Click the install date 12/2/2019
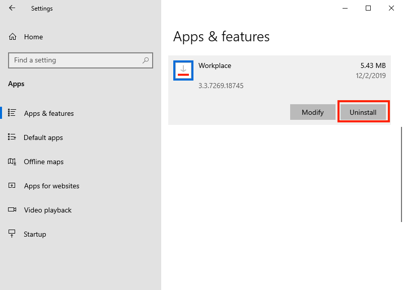This screenshot has height=290, width=403. pyautogui.click(x=371, y=76)
